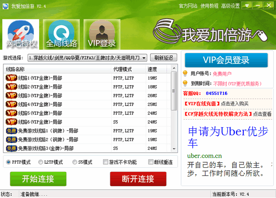This screenshot has height=198, width=276.
Task: Select row 线路1 (VIP金牌)-局部
Action: 87,78
